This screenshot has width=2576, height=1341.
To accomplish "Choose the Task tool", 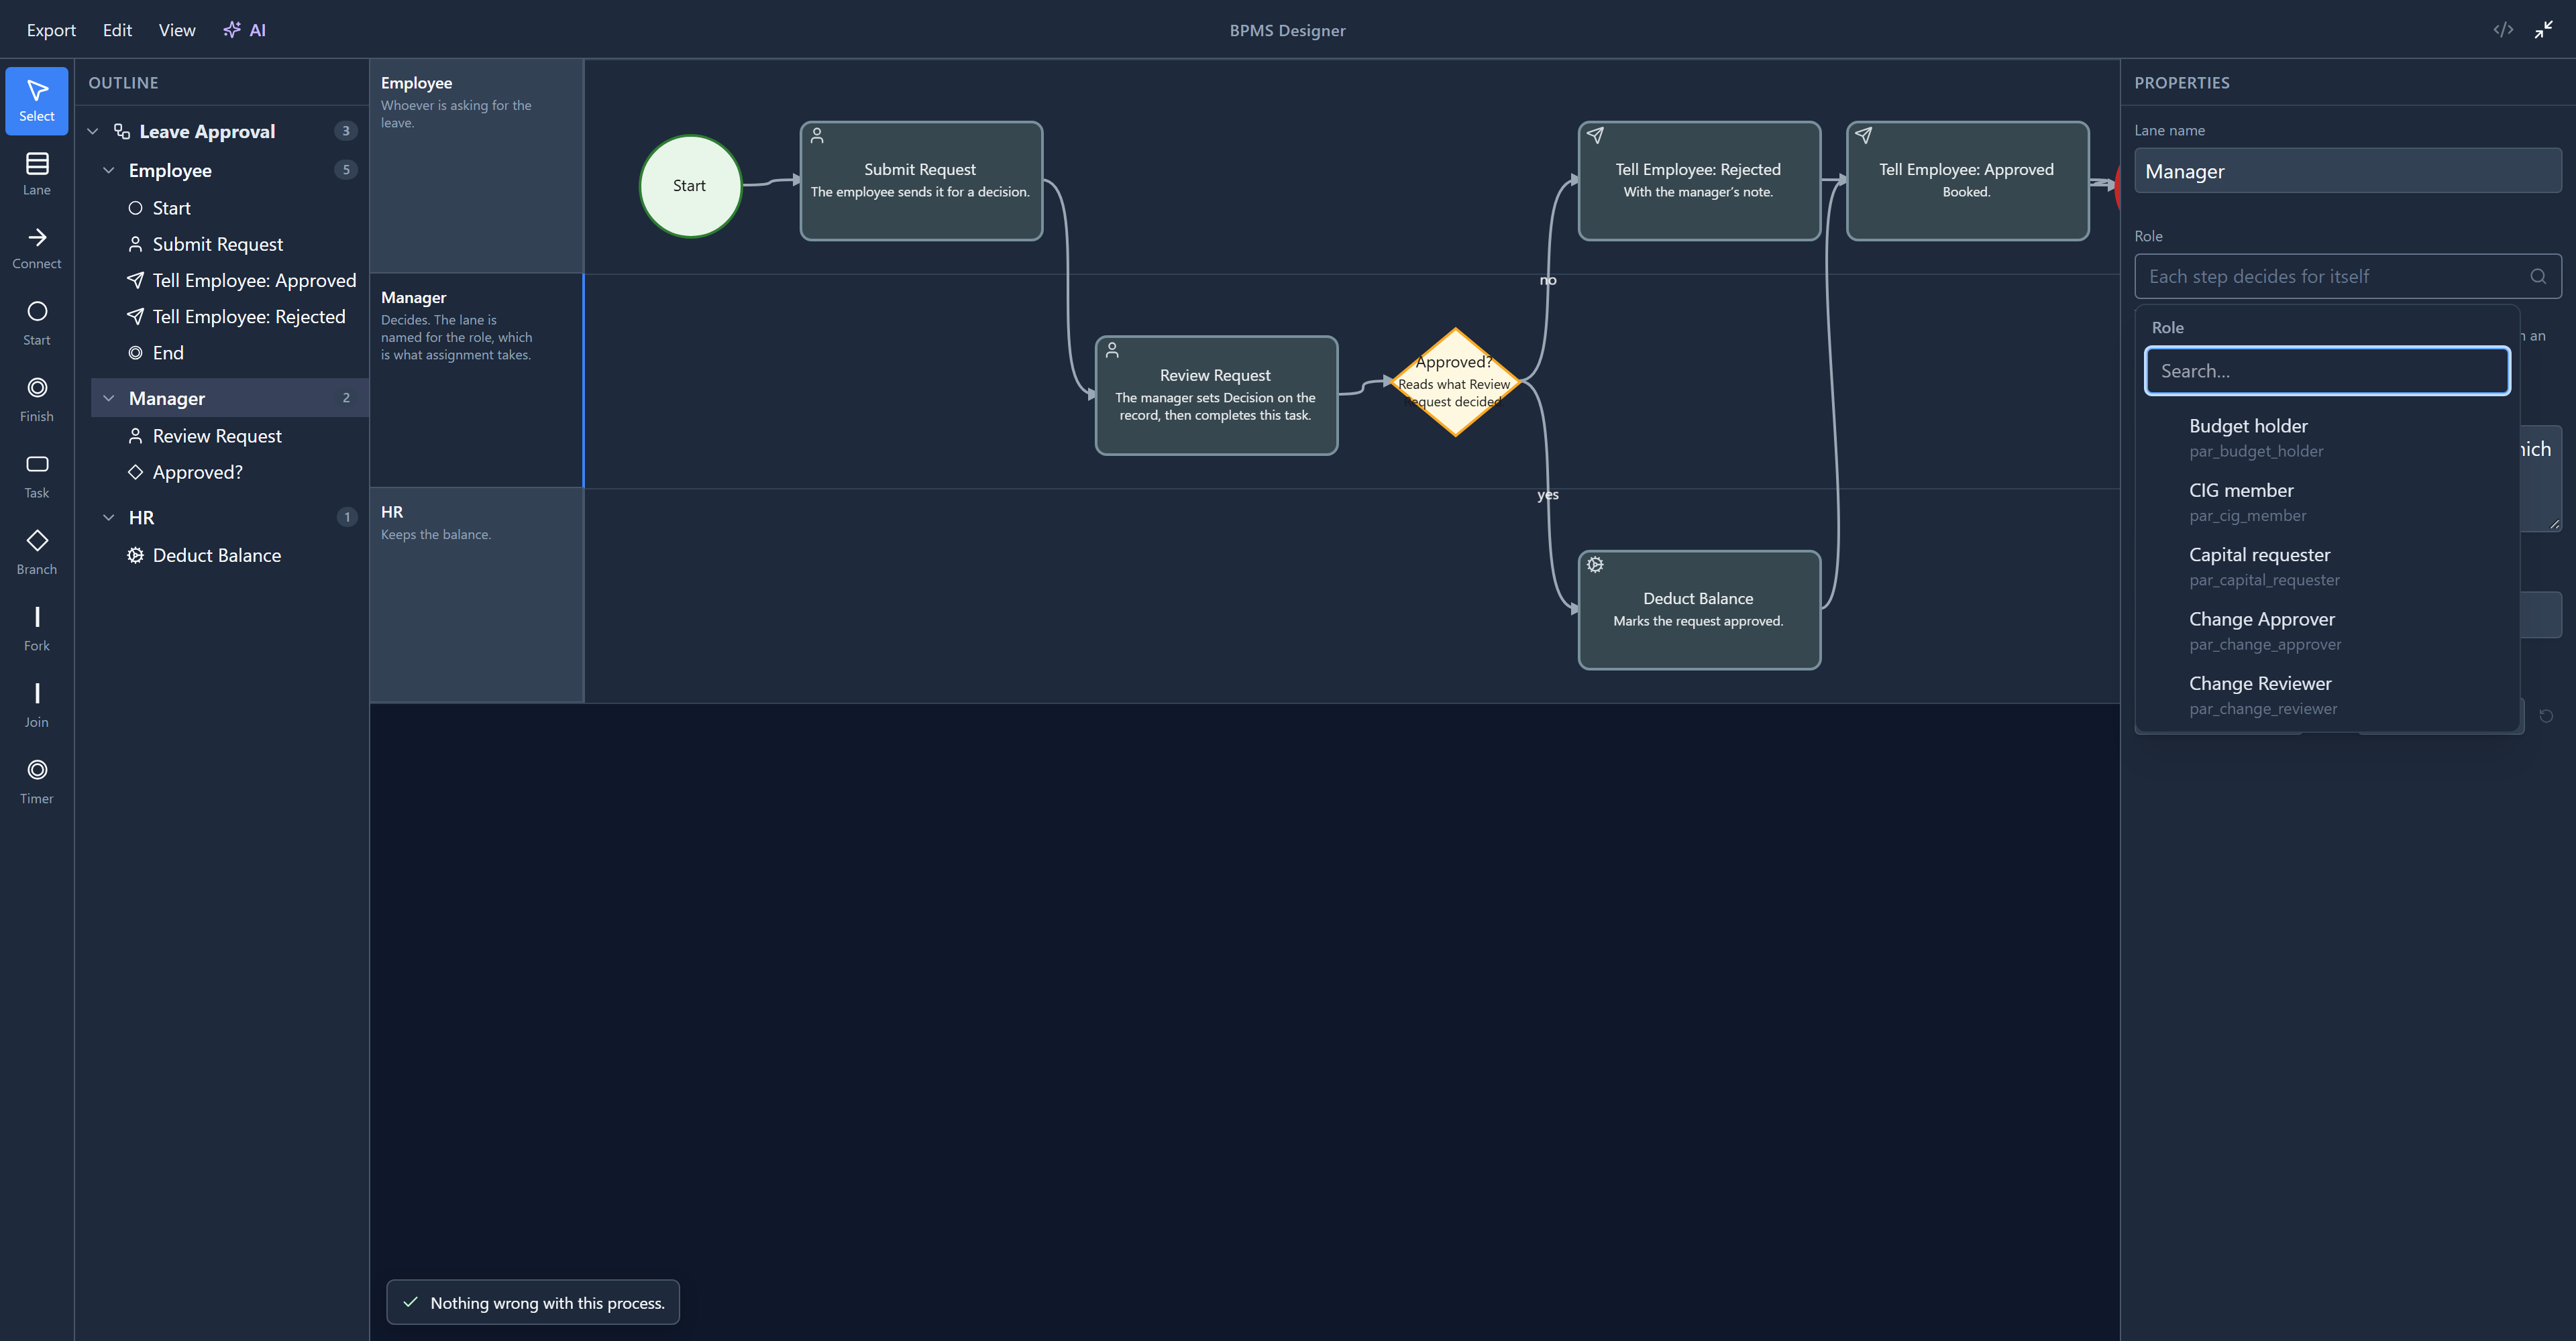I will pyautogui.click(x=37, y=477).
